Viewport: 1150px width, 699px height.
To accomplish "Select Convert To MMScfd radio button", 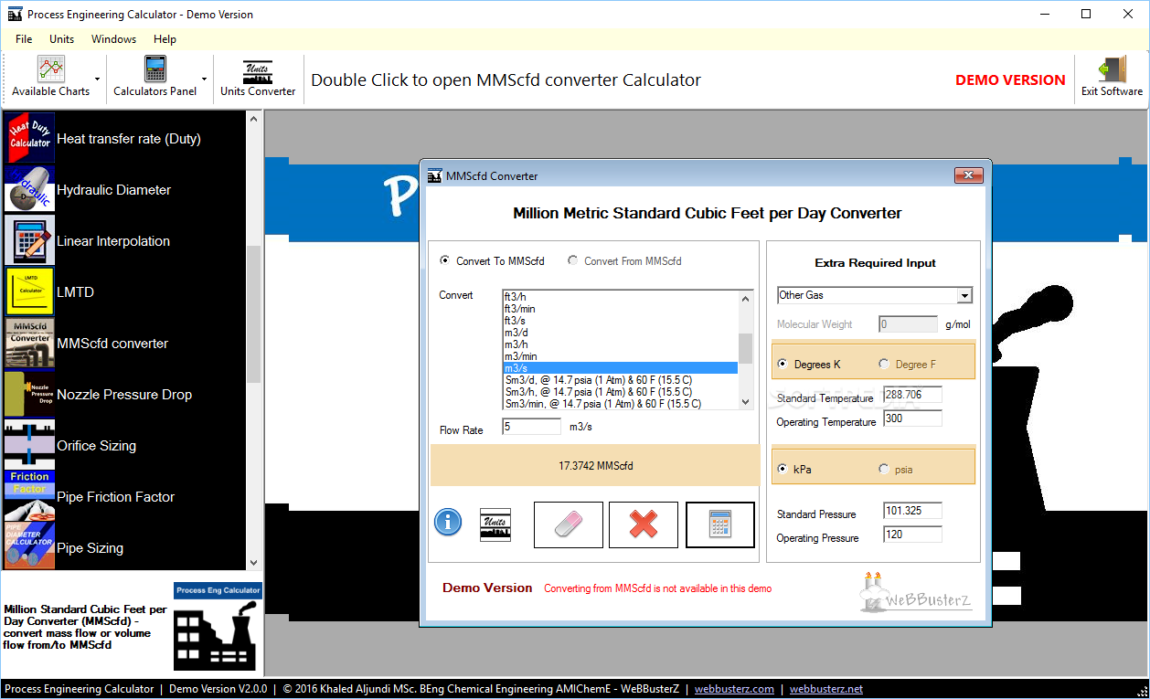I will (x=445, y=260).
